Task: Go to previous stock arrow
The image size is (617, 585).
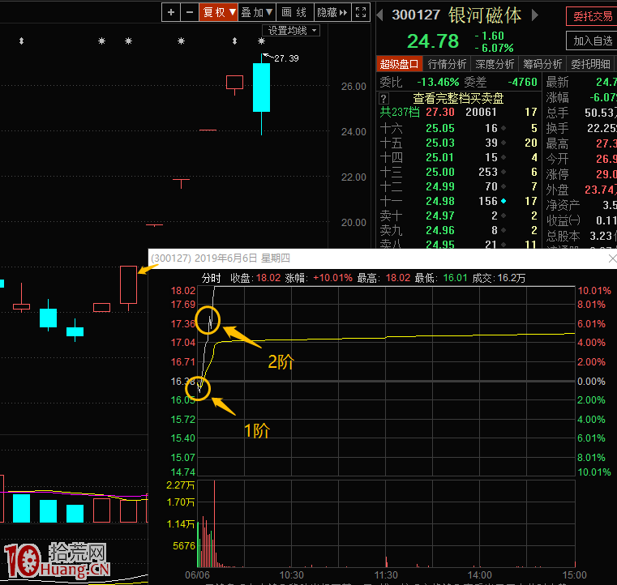Action: point(379,15)
